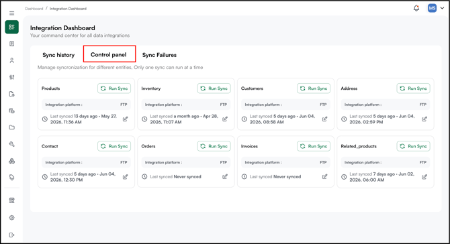Edit the Related_products sync schedule icon
Image resolution: width=450 pixels, height=244 pixels.
coord(424,177)
